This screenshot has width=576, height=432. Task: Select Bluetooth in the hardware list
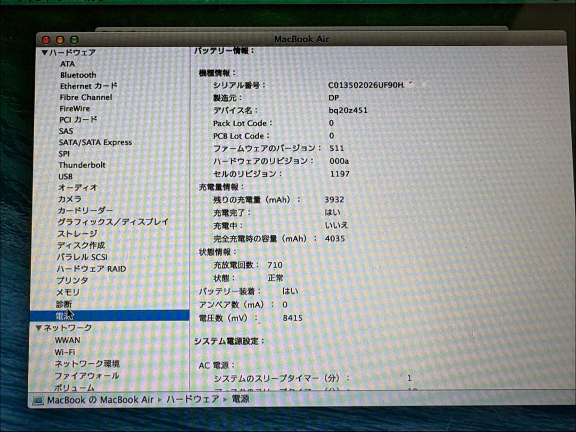[x=78, y=75]
